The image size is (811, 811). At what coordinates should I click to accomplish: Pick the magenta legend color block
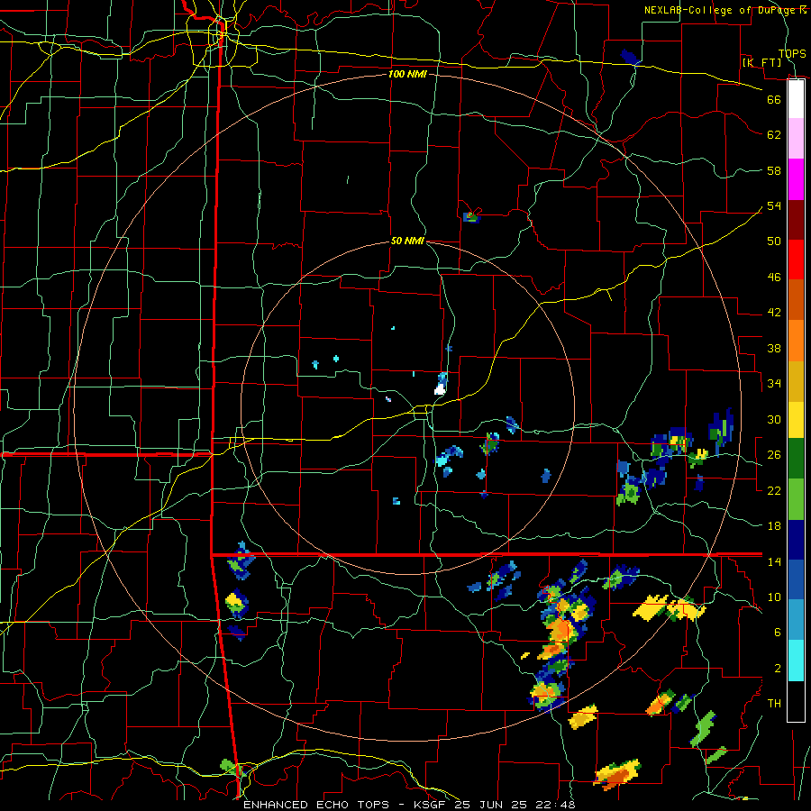[796, 179]
